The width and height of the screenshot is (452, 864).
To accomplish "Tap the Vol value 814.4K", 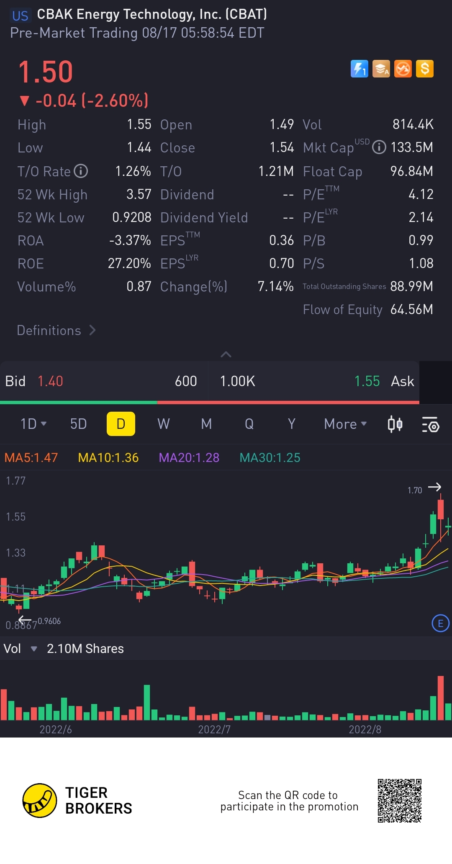I will (413, 124).
